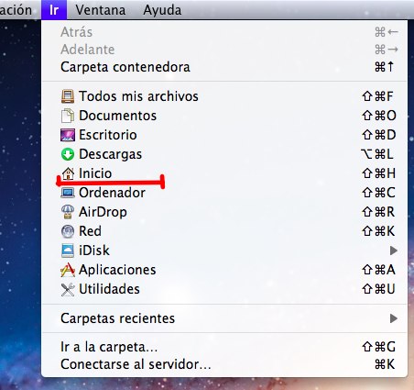Expand the iDisk submenu arrow

[394, 251]
